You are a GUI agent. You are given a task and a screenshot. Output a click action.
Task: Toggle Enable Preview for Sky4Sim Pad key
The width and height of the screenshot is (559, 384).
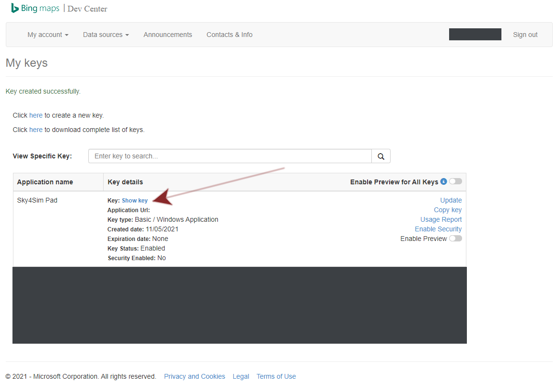pyautogui.click(x=455, y=239)
